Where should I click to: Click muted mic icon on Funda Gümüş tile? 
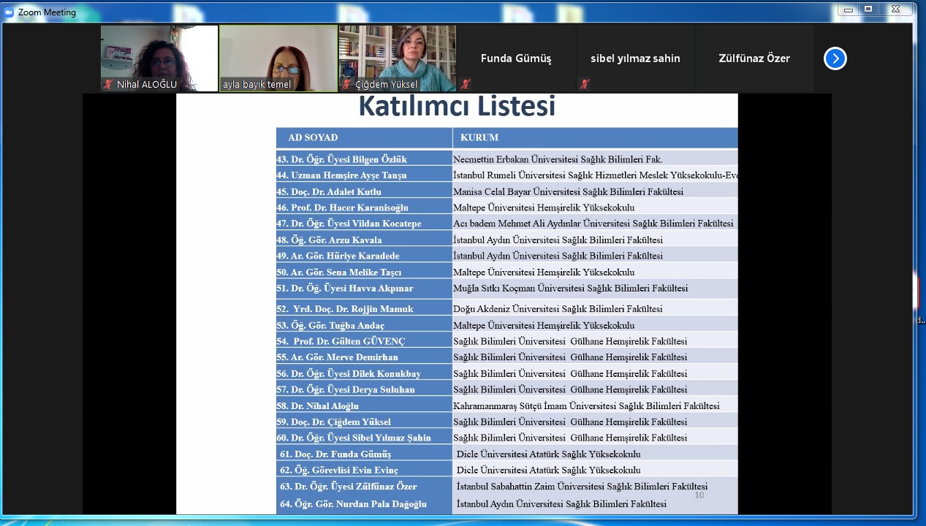point(466,84)
